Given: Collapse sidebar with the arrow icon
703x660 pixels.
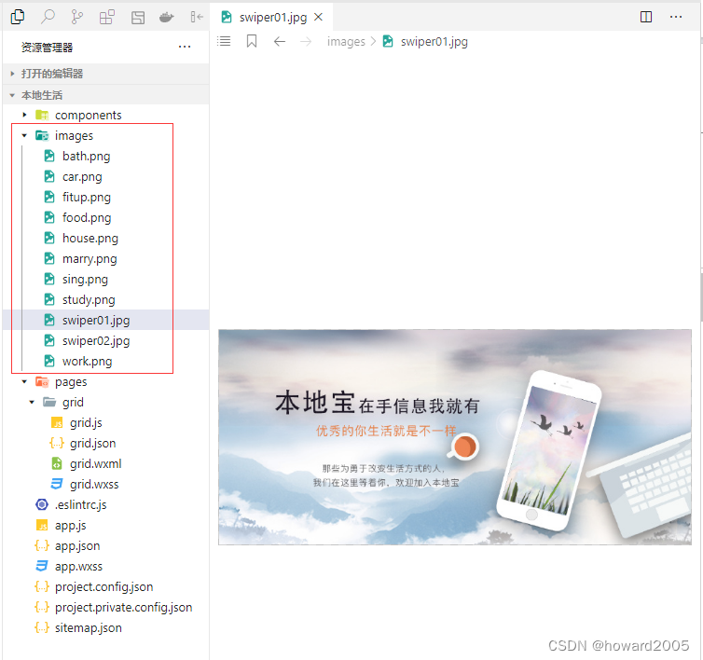Looking at the screenshot, I should point(197,17).
